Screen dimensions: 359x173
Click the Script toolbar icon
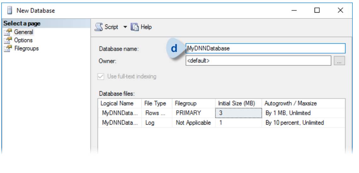98,27
